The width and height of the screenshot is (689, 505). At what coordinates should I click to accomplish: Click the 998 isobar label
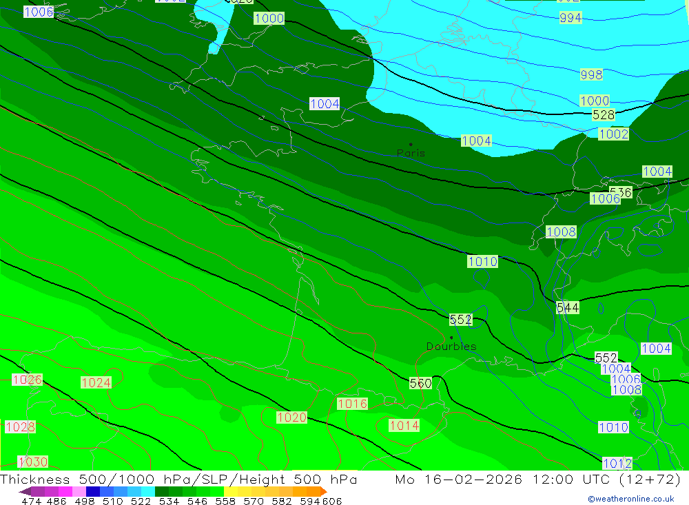pos(591,74)
